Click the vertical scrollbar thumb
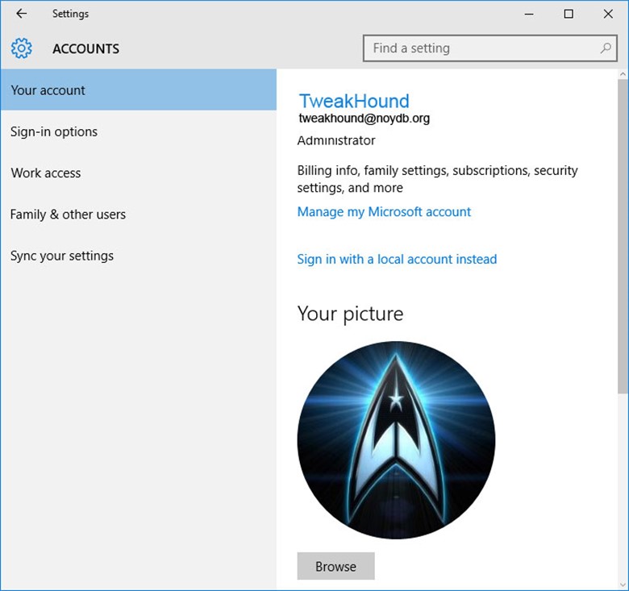The width and height of the screenshot is (629, 591). [x=623, y=236]
